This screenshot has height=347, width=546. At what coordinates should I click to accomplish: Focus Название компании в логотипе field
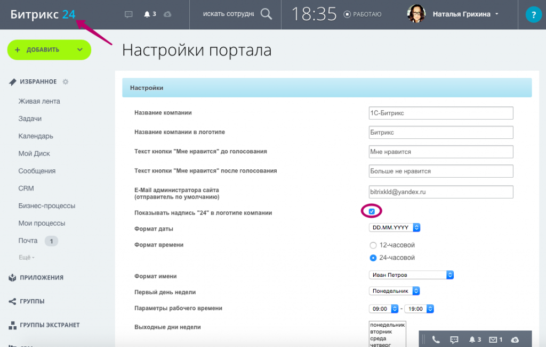click(x=441, y=133)
